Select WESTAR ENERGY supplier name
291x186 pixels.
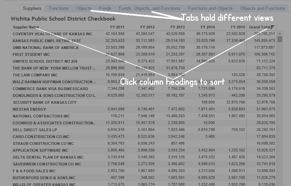point(29,109)
